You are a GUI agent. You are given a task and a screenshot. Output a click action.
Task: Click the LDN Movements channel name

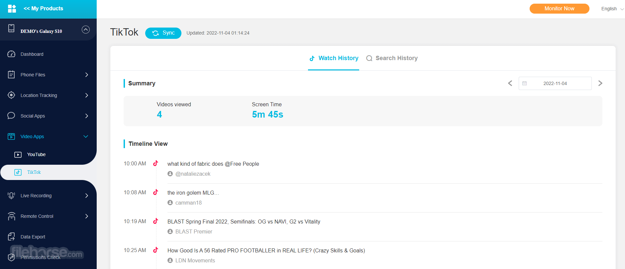click(x=195, y=260)
